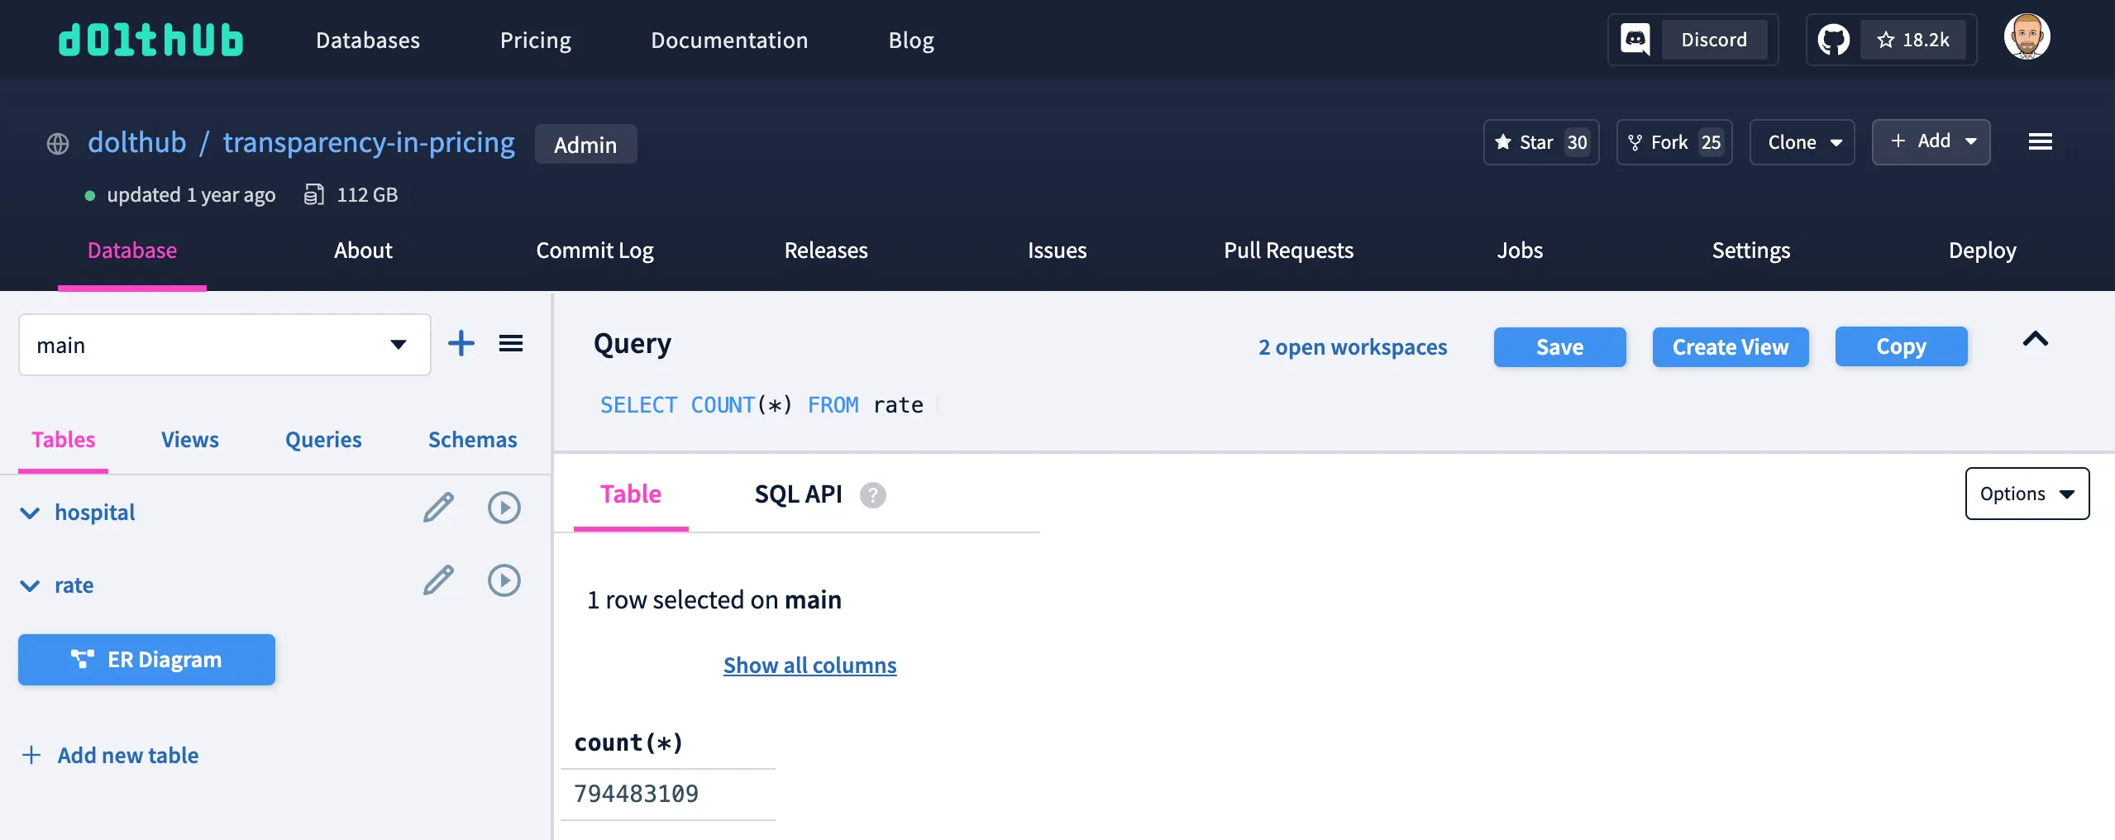Click the SQL API help question mark
Image resolution: width=2115 pixels, height=840 pixels.
point(872,495)
